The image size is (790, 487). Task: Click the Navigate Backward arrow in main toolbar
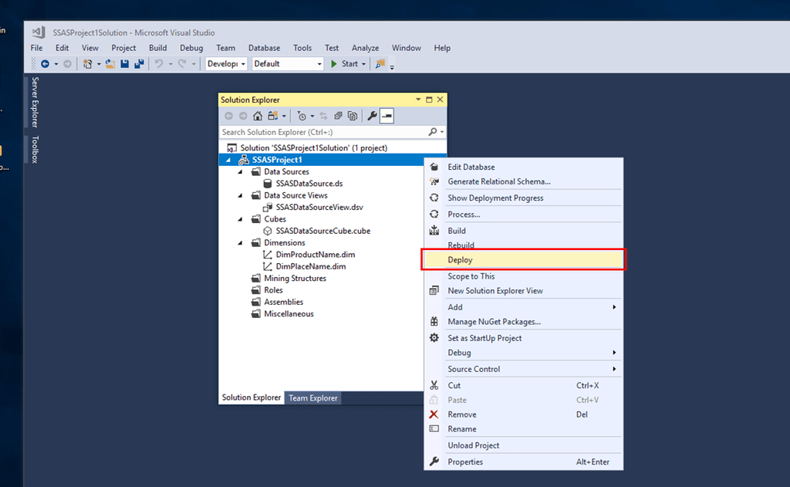pos(45,64)
